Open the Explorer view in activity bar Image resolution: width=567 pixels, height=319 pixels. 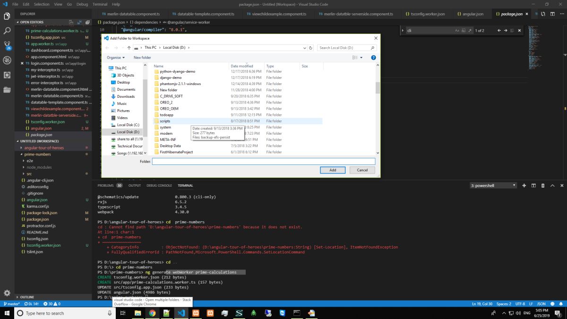pyautogui.click(x=7, y=16)
